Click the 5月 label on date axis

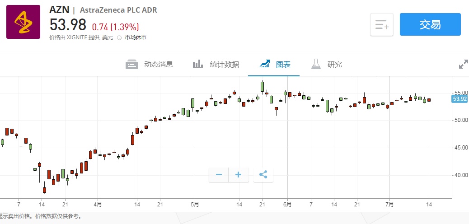click(x=195, y=204)
